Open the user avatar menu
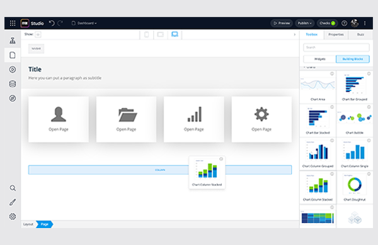This screenshot has height=245, width=378. tap(355, 23)
